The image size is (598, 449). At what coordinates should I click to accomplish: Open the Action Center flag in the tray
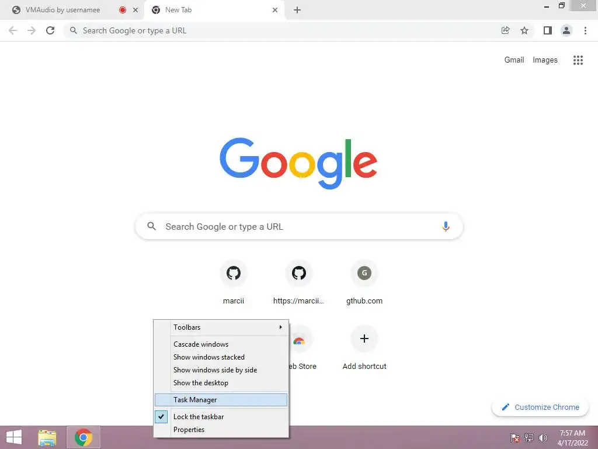click(x=515, y=438)
